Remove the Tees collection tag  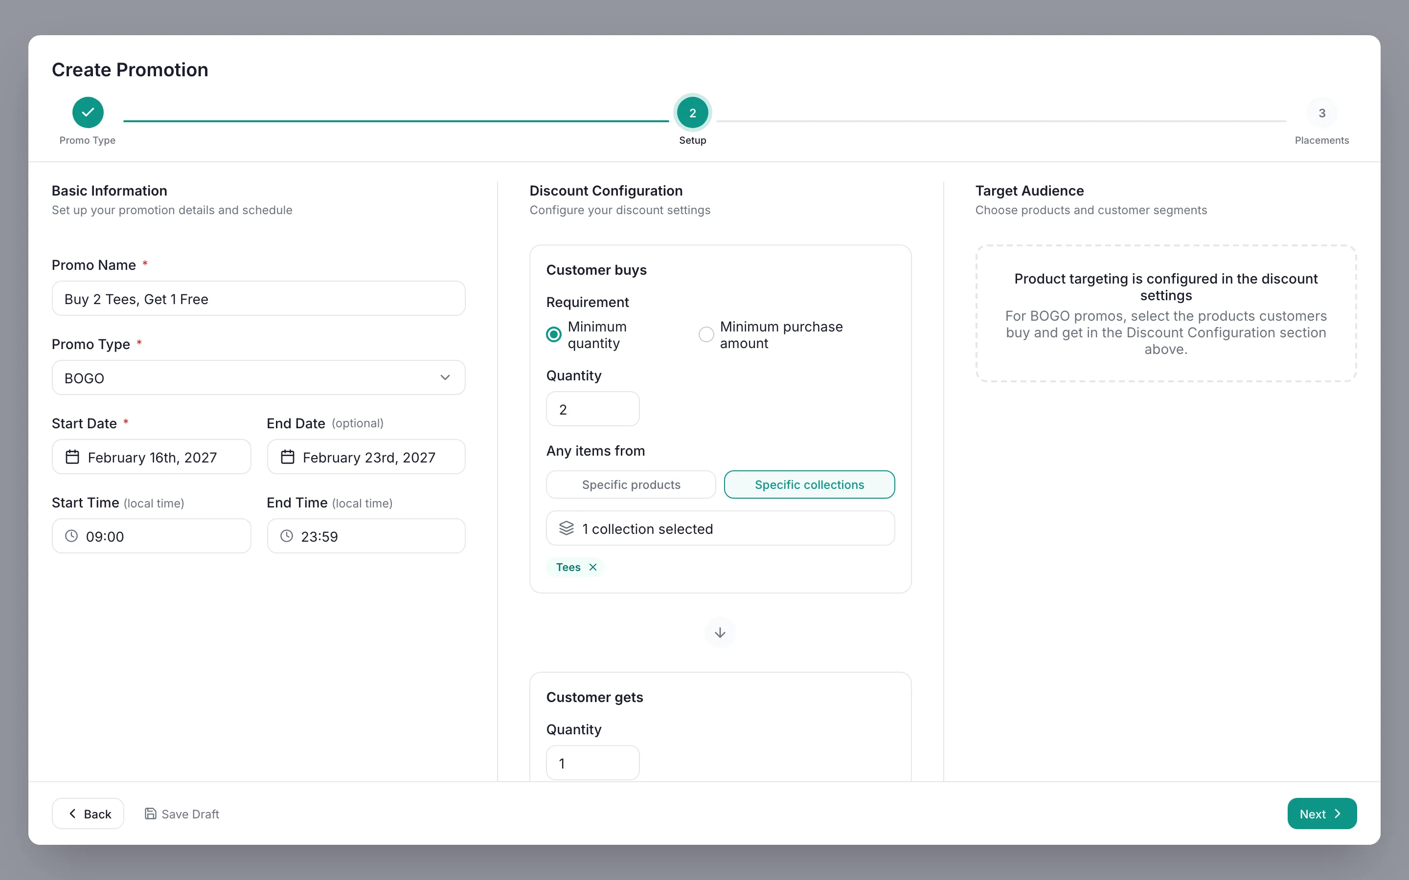point(593,567)
